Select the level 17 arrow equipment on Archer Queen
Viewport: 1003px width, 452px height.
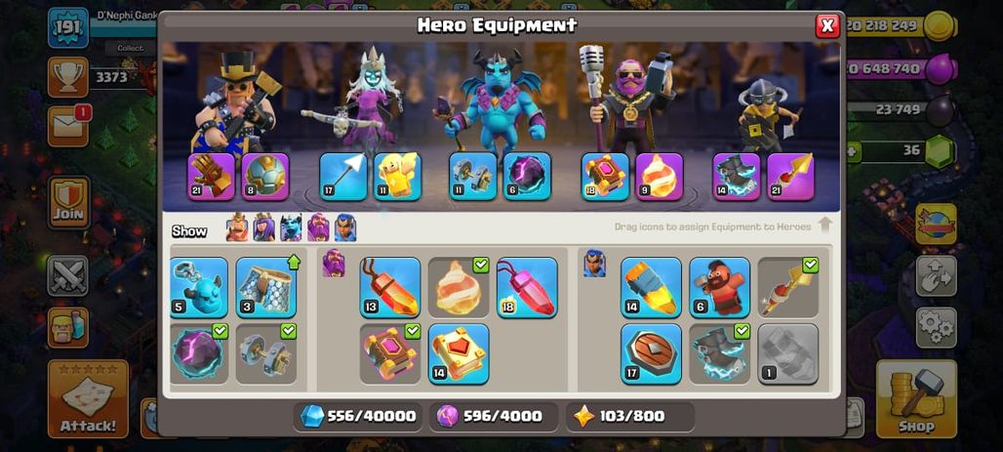[343, 177]
